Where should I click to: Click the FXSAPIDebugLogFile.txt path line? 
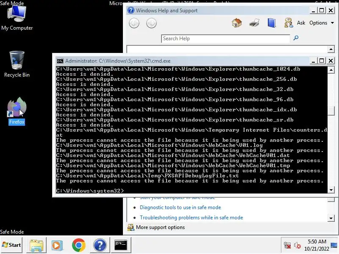point(147,176)
